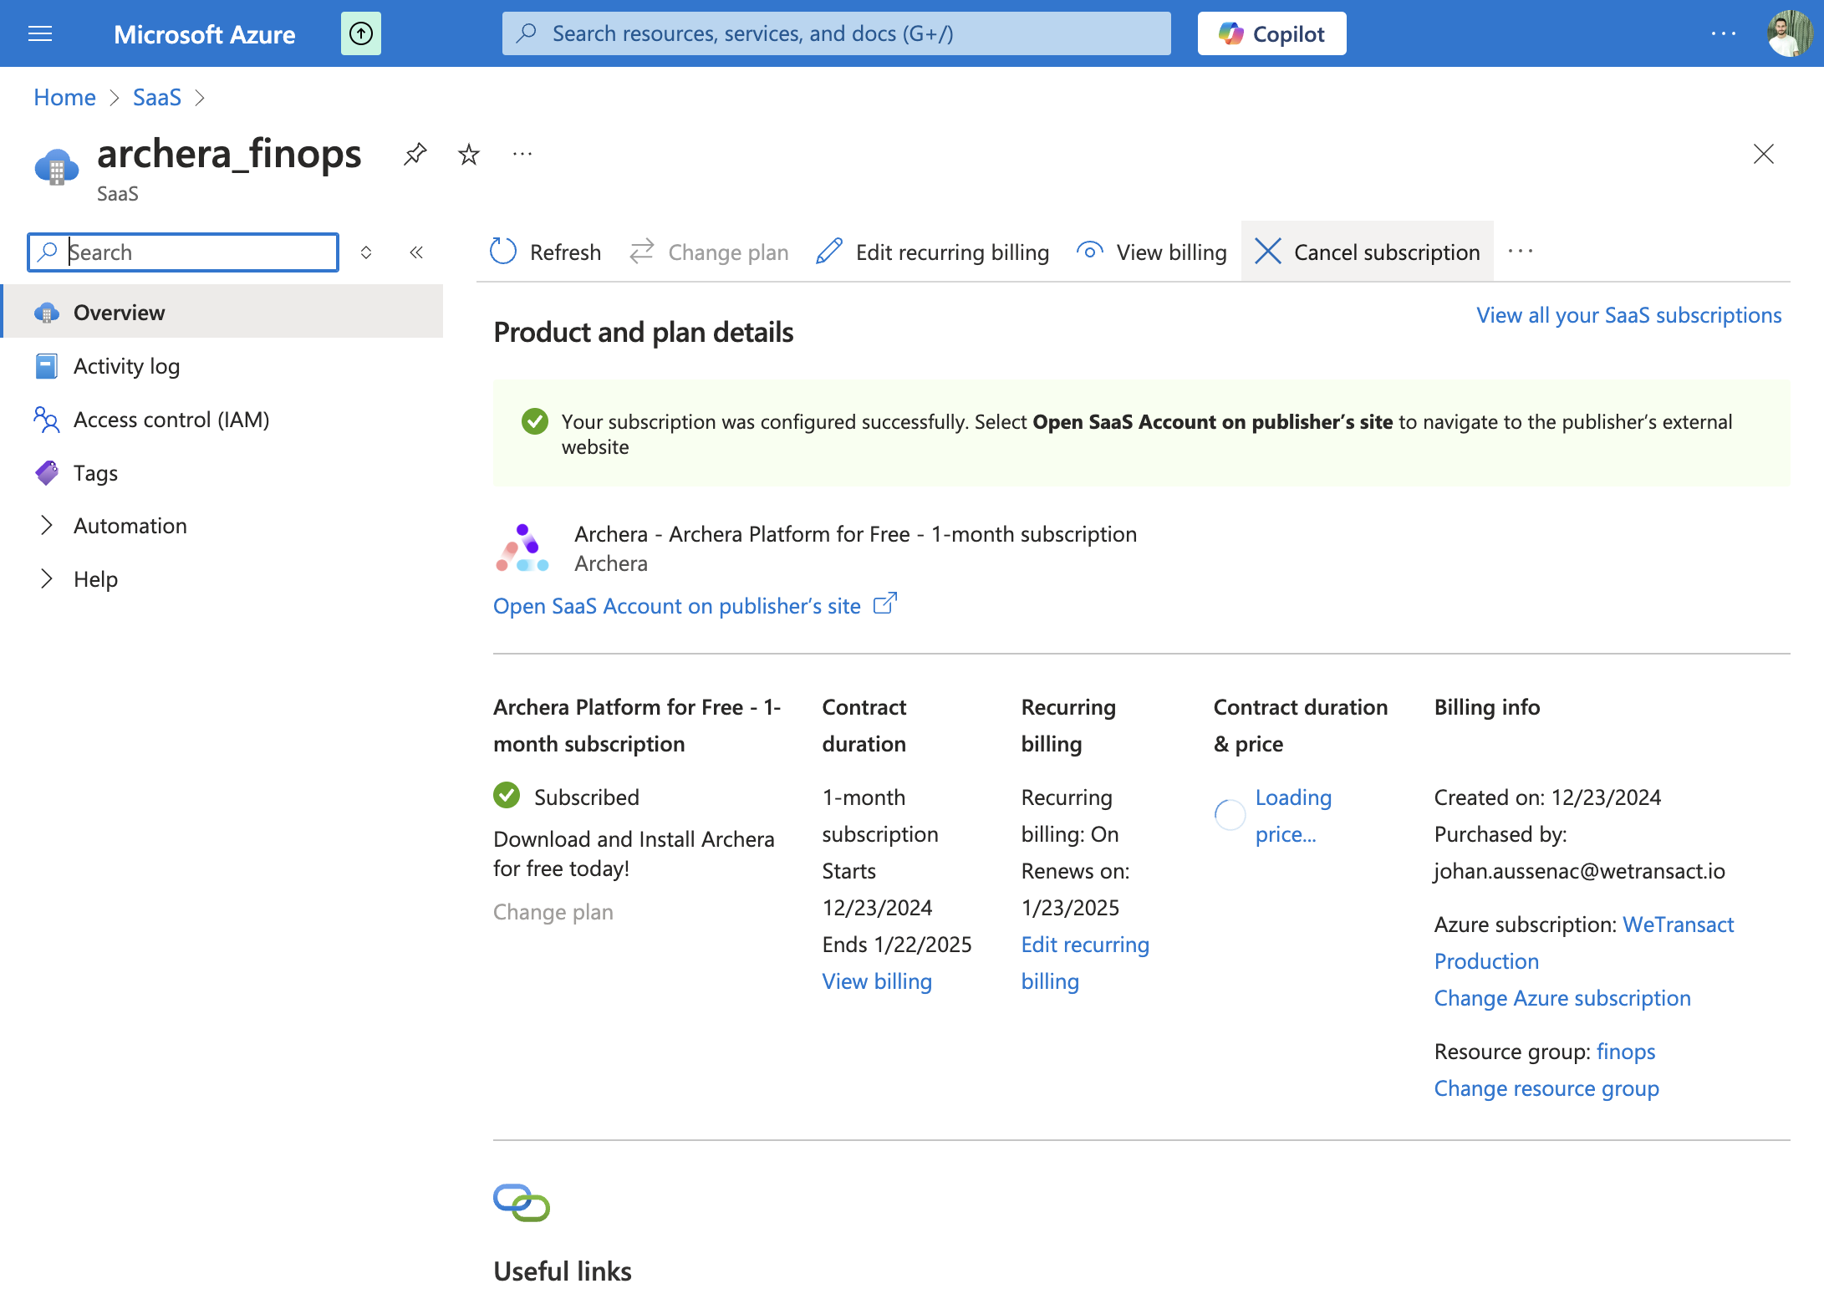Click the magnifier icon in global search
1824x1299 pixels.
click(527, 33)
